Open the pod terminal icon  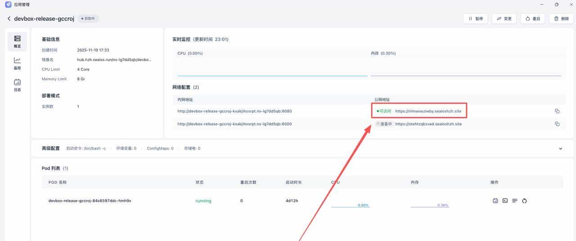[x=505, y=201]
